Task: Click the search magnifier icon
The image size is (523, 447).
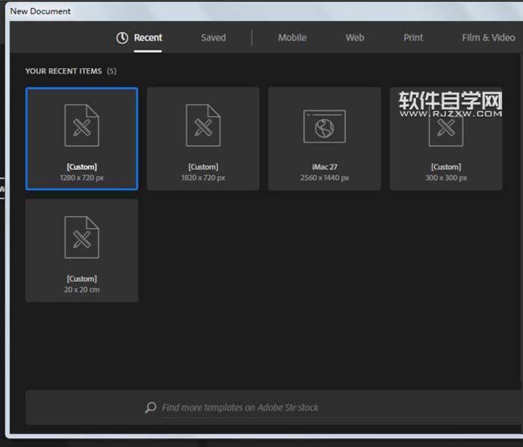Action: tap(150, 407)
